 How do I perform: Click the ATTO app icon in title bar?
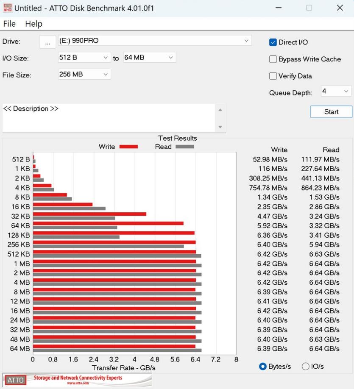coord(8,8)
